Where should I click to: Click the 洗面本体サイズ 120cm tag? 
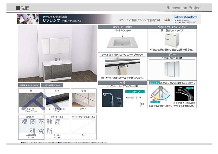pyautogui.click(x=29, y=85)
